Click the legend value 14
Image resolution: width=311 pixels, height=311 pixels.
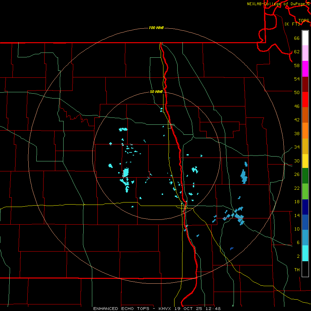click(x=297, y=215)
